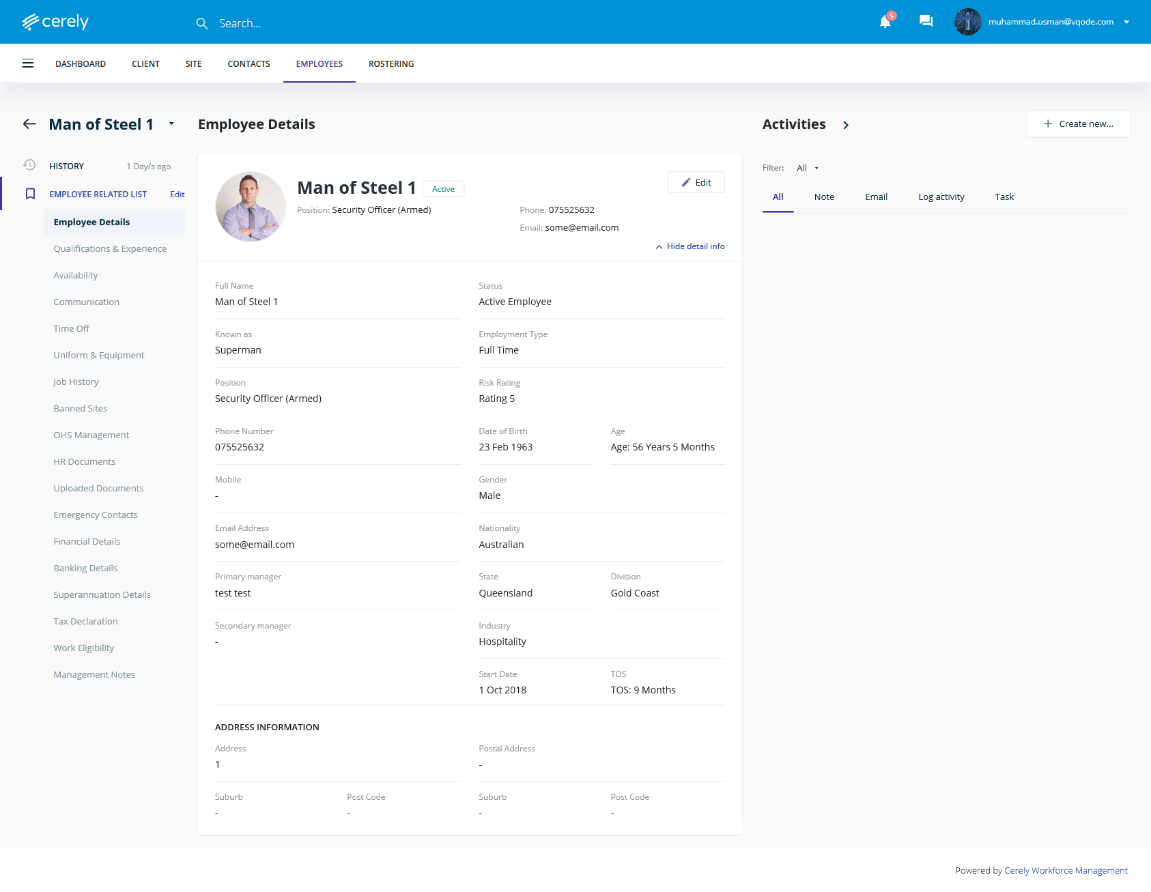This screenshot has width=1151, height=892.
Task: Open Emergency Contacts section
Action: 96,515
